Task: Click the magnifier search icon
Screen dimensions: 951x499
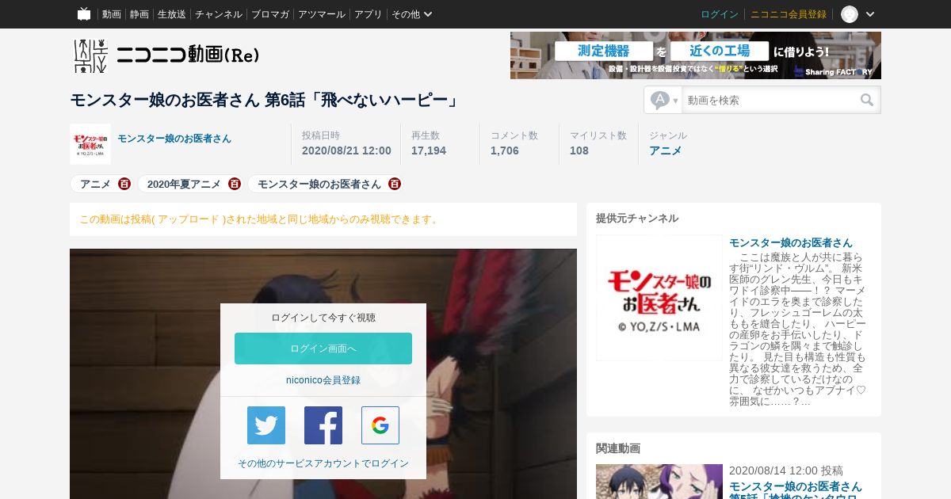Action: click(868, 100)
